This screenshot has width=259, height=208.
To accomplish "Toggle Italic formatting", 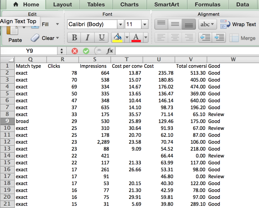I will (88, 38).
